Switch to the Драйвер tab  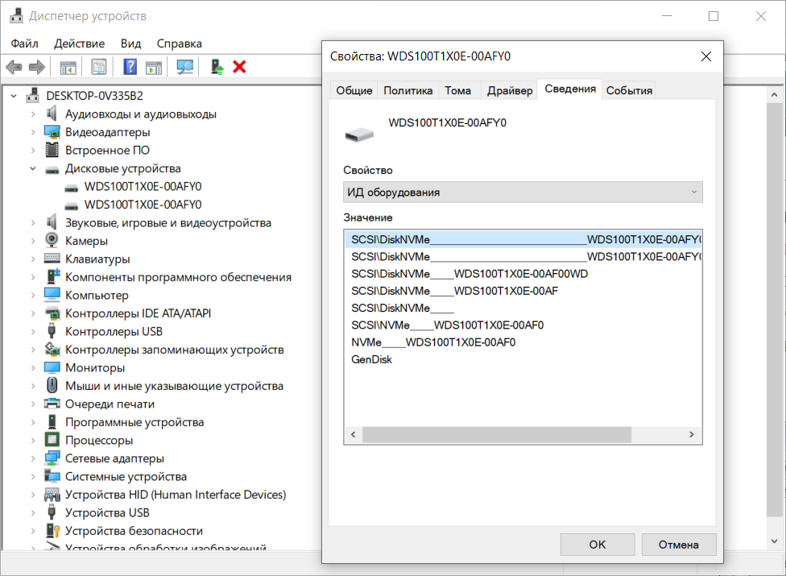click(510, 90)
